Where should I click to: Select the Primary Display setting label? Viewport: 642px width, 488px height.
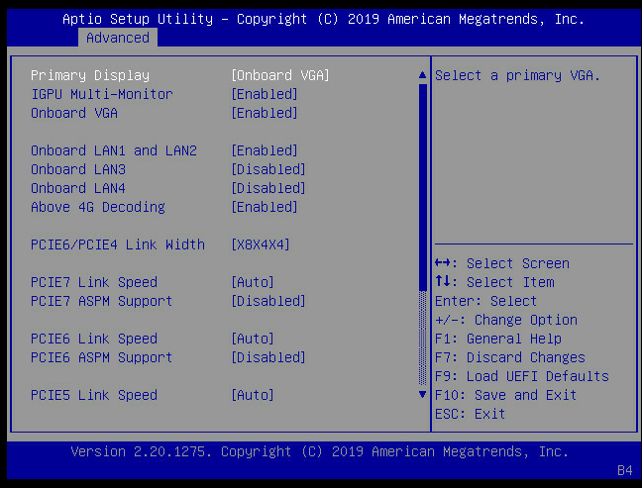[90, 75]
